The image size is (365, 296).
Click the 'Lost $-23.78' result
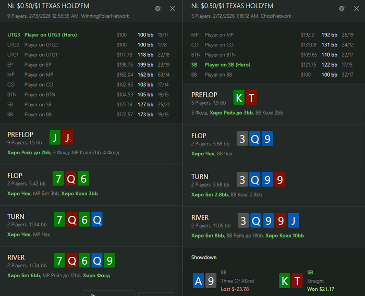(235, 289)
